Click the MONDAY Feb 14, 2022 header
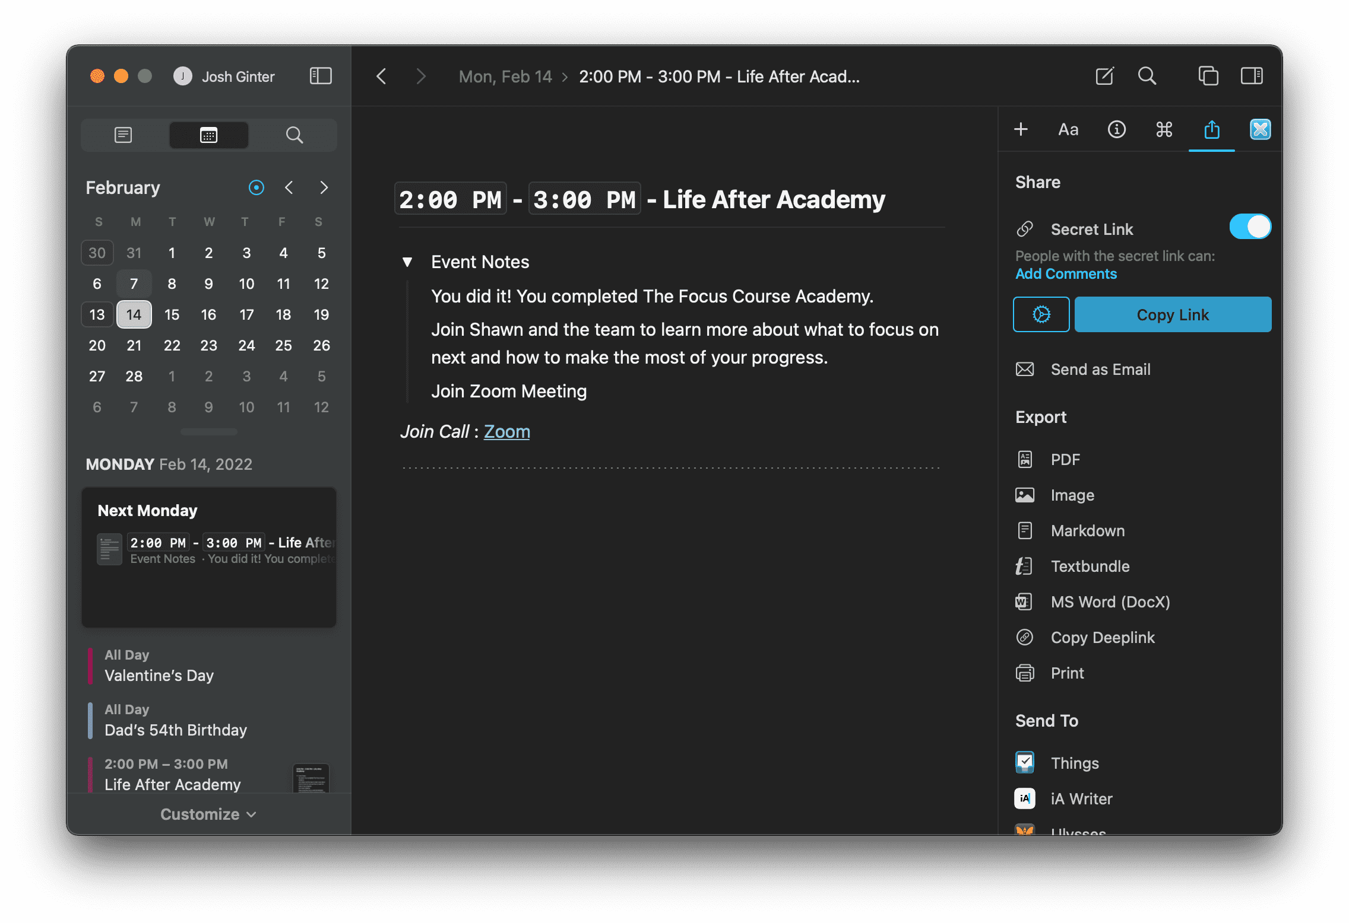Image resolution: width=1349 pixels, height=923 pixels. (169, 464)
